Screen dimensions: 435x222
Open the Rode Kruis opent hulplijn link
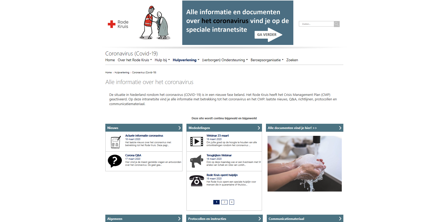pos(222,175)
